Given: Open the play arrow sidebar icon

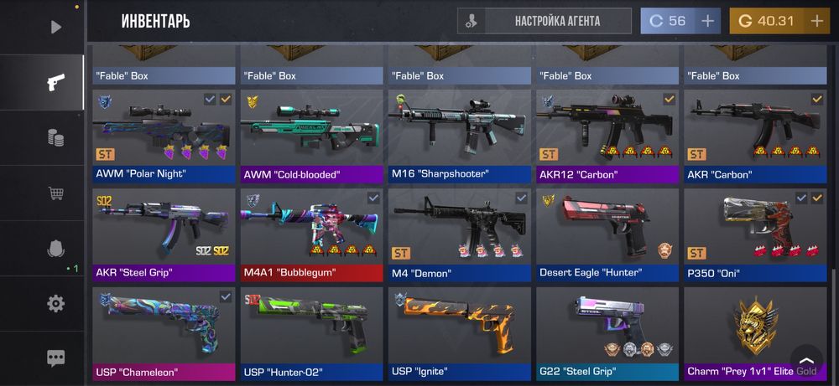Looking at the screenshot, I should pos(55,27).
